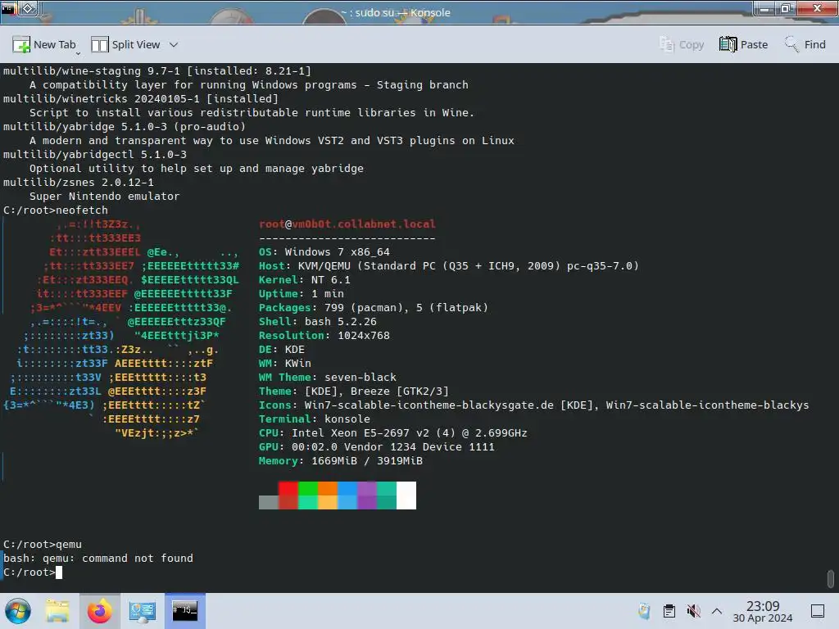Click the 'Packages: 799 (pacman)' line

click(374, 307)
